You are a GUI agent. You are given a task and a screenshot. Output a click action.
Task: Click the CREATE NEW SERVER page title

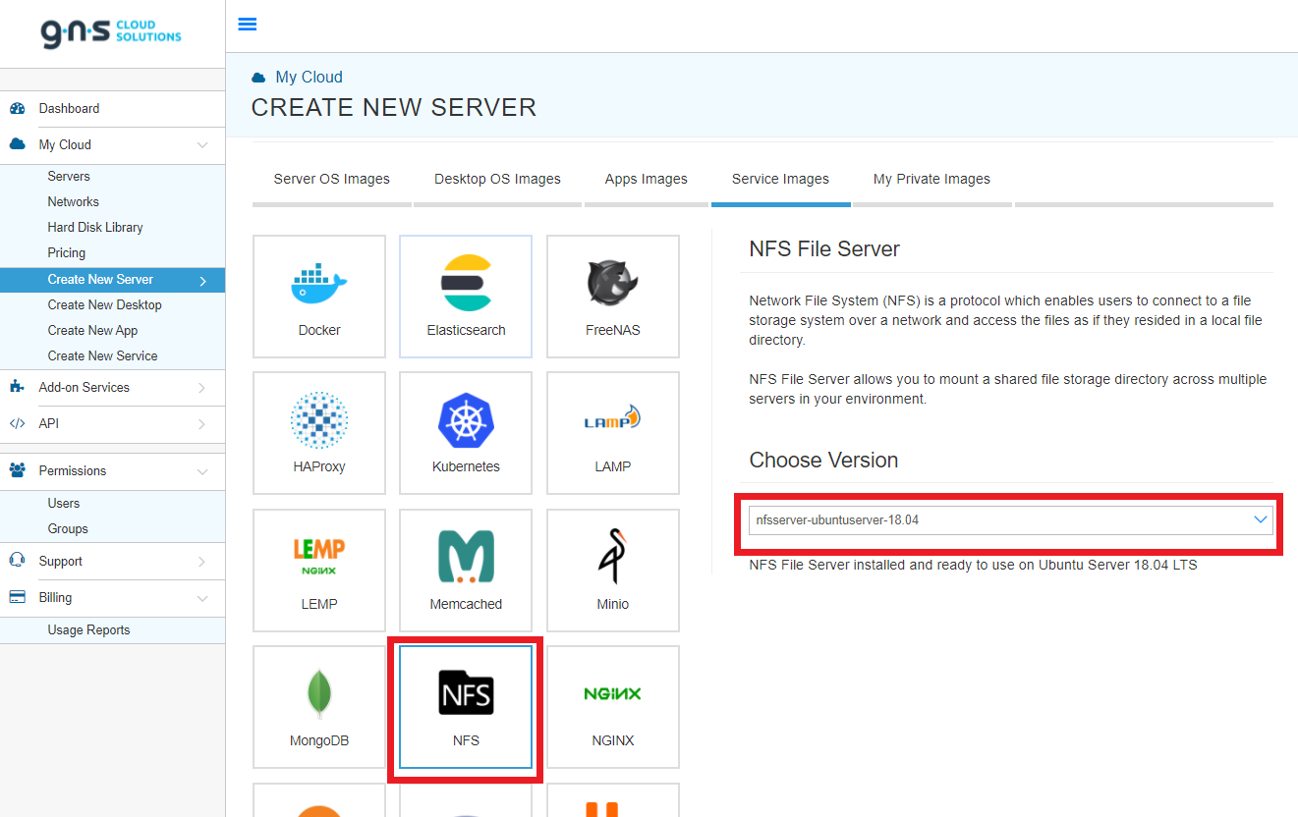(394, 108)
